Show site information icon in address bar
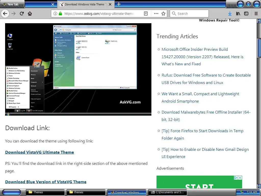Screen dimensions: 261x196 [55, 14]
